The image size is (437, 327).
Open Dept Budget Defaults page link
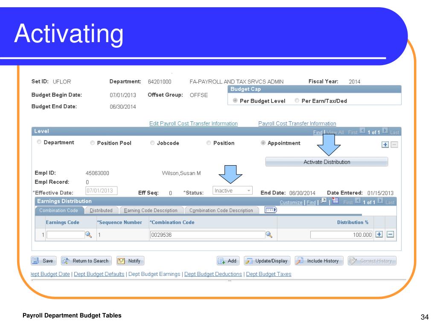[99, 274]
